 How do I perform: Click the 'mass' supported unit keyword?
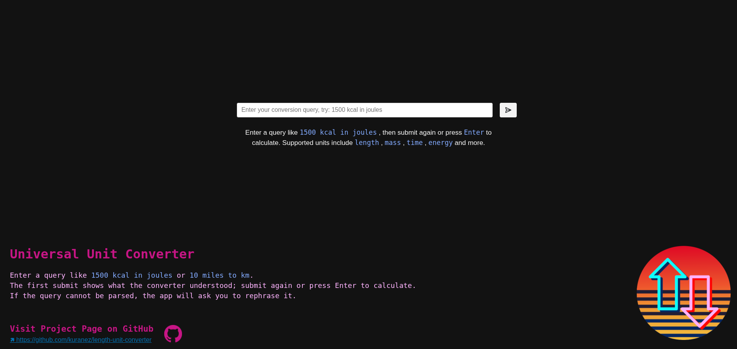pyautogui.click(x=393, y=143)
